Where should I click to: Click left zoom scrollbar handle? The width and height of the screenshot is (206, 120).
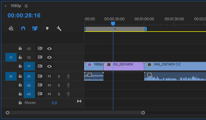pos(8,113)
